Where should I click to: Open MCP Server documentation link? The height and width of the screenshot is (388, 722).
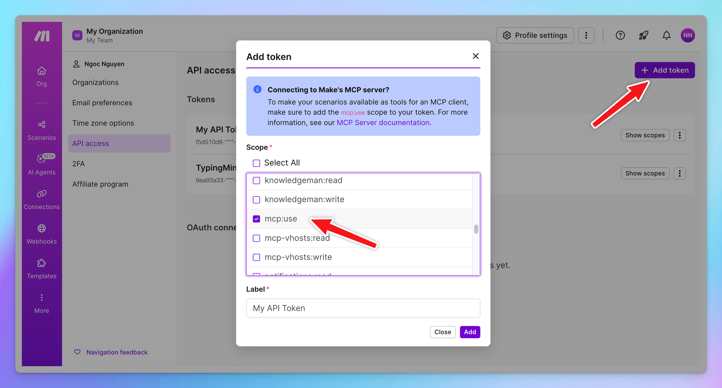pyautogui.click(x=383, y=123)
